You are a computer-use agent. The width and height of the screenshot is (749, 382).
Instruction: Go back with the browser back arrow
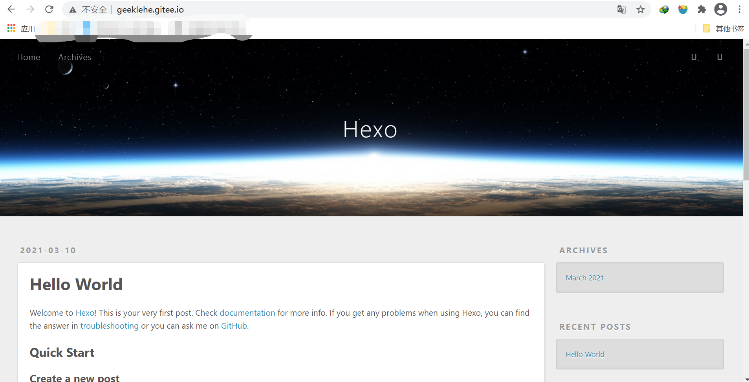pyautogui.click(x=11, y=9)
